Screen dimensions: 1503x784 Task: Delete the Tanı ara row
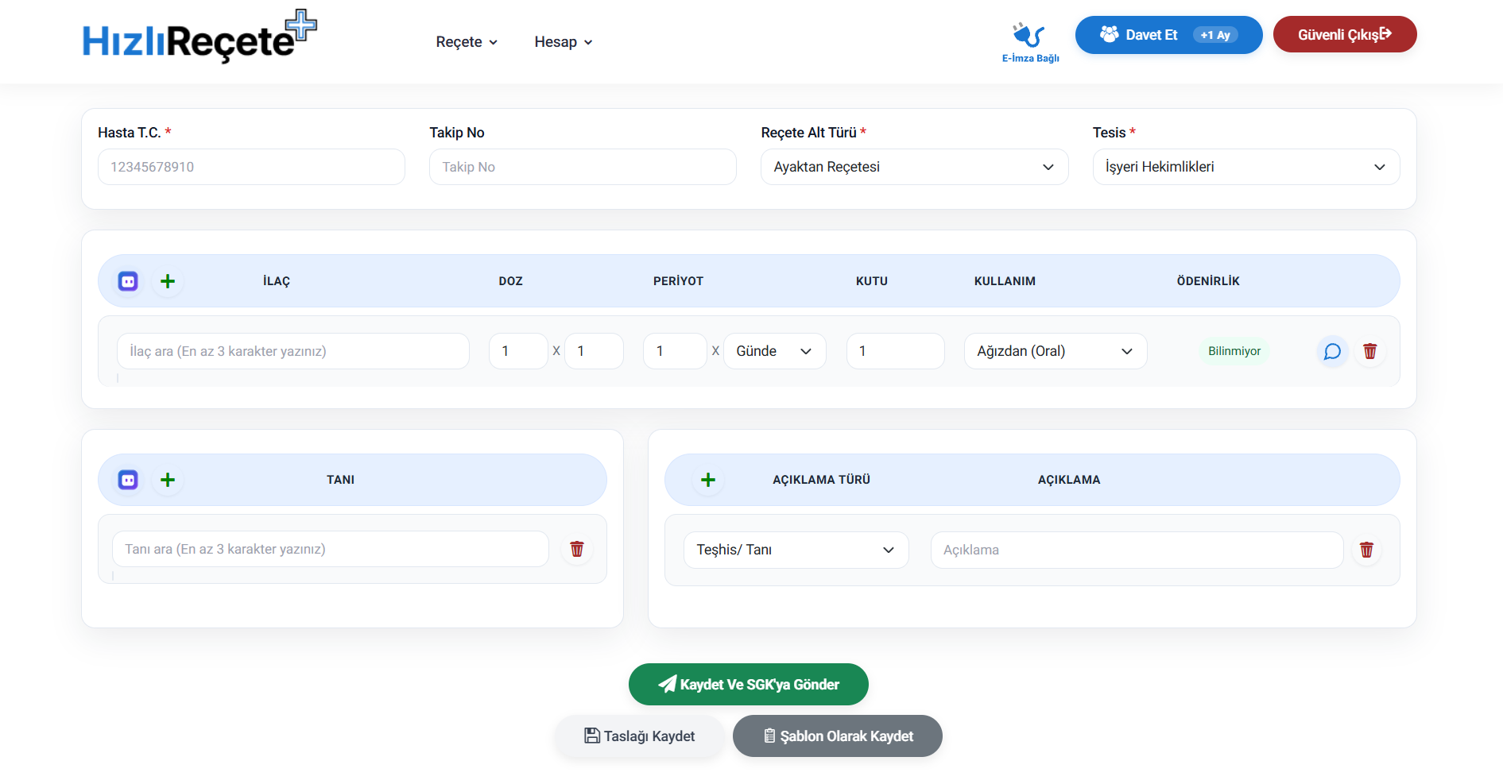(577, 549)
